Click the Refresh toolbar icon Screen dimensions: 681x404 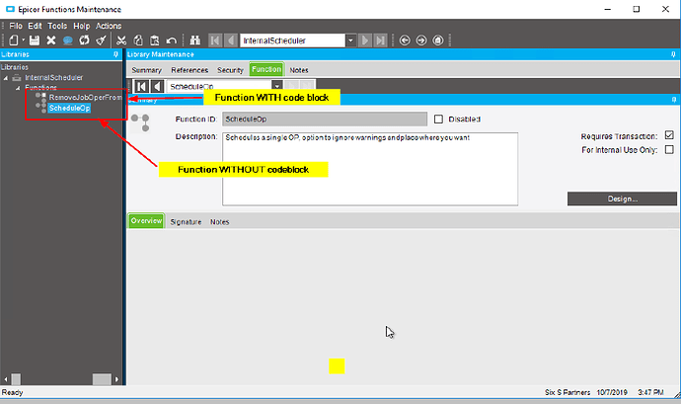(84, 40)
